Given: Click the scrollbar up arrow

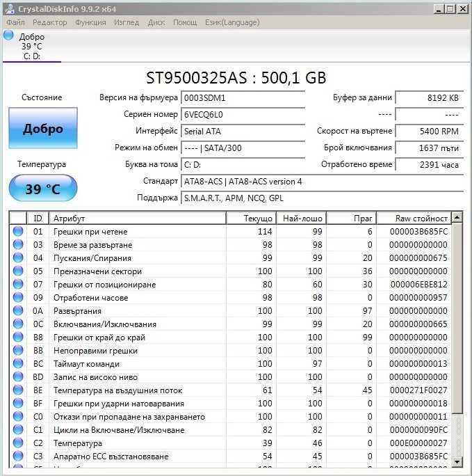Looking at the screenshot, I should point(457,217).
